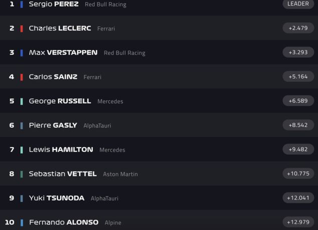318x230 pixels.
Task: Click the Alpine team label
Action: coord(113,222)
